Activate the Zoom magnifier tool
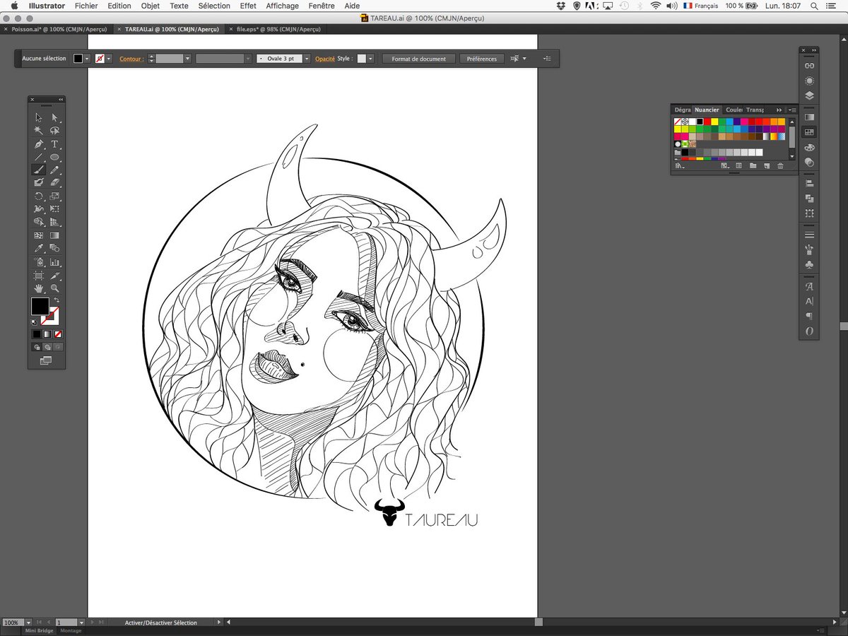 pos(54,288)
